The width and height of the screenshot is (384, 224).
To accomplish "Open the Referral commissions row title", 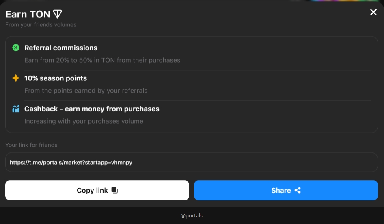I will click(x=61, y=48).
